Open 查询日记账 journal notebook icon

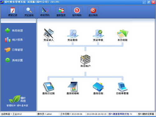tap(49, 88)
